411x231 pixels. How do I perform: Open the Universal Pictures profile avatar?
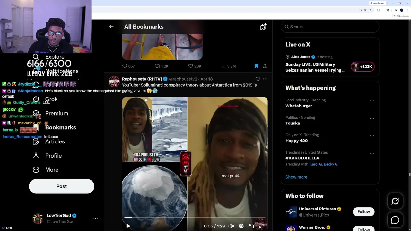[291, 212]
